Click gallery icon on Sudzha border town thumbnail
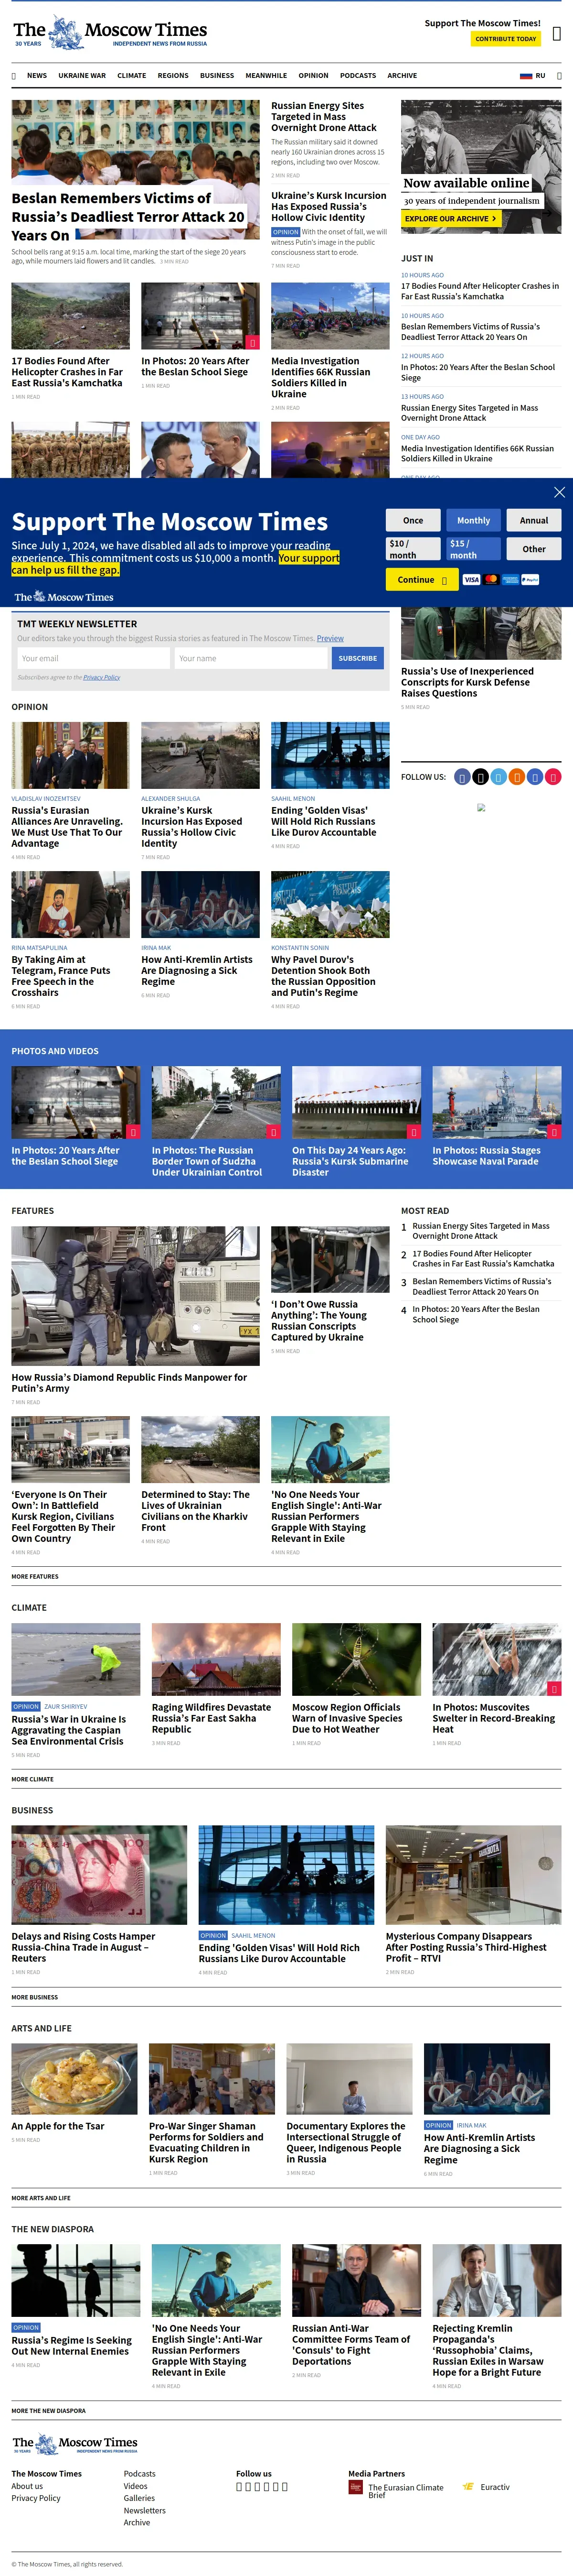 click(274, 1132)
